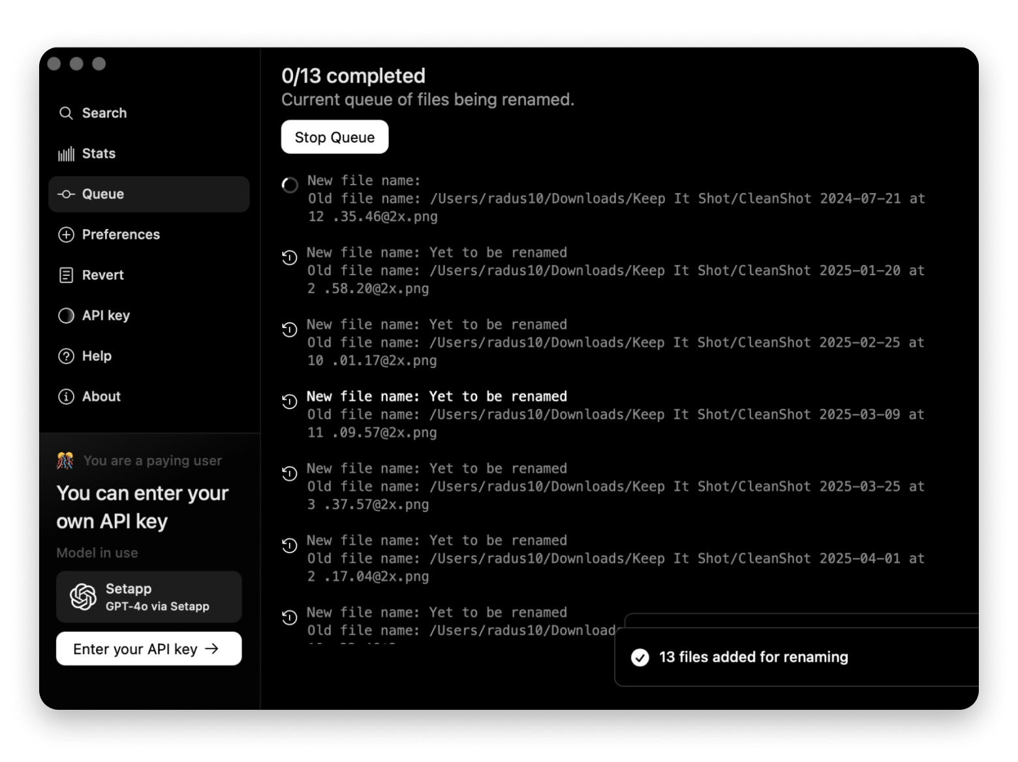
Task: Click the Revert document icon
Action: [x=66, y=275]
